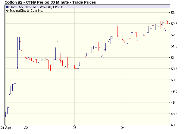
Task: Click the blue legend square beside Op:52.55
Action: pyautogui.click(x=7, y=7)
